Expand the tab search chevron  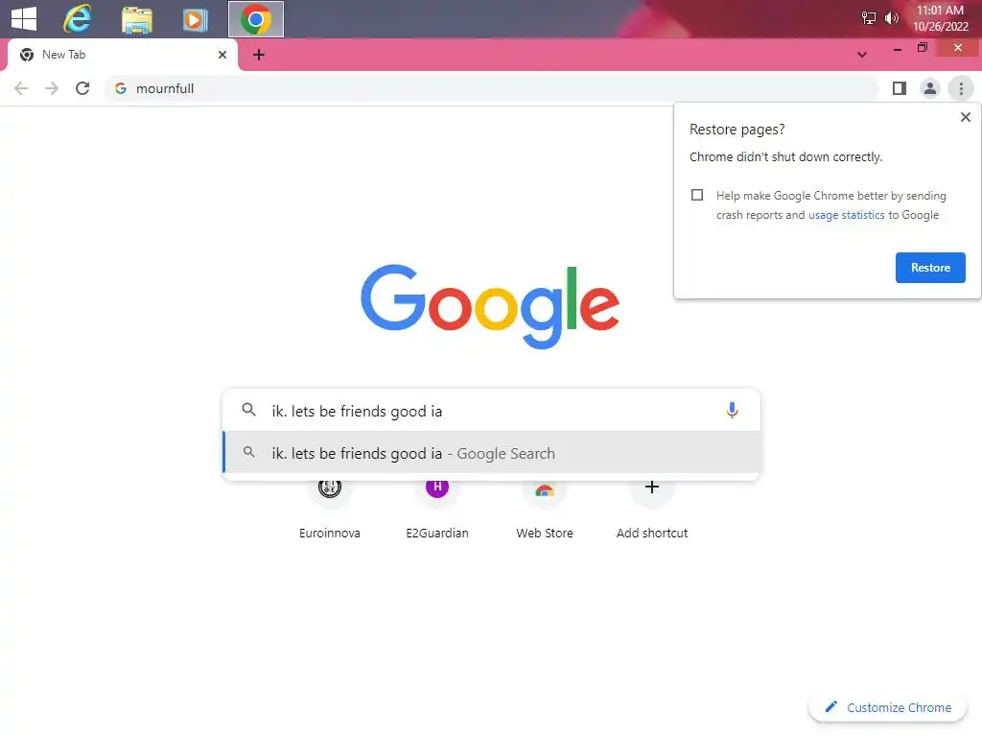tap(862, 55)
